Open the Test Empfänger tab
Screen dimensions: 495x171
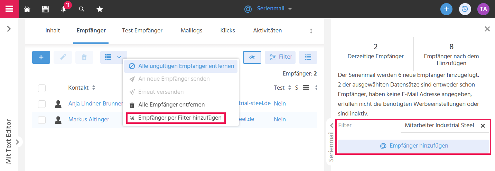coord(142,30)
